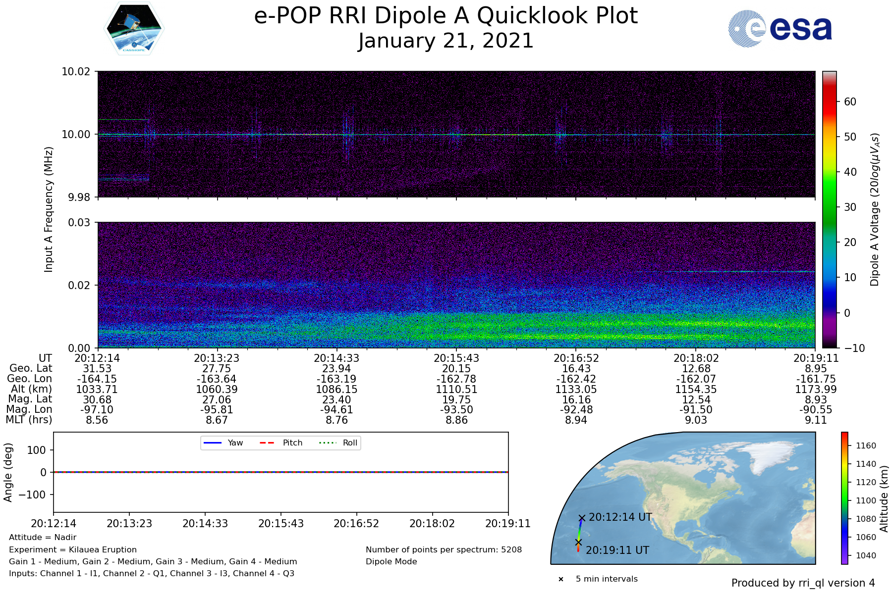Click the Altitude (km) color bar

[844, 497]
